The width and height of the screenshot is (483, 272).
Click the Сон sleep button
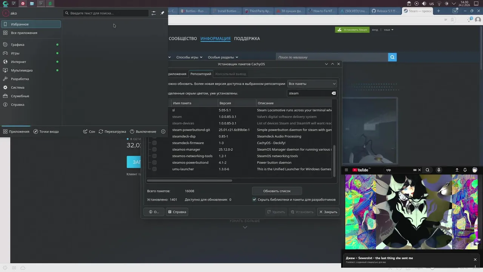pyautogui.click(x=89, y=131)
